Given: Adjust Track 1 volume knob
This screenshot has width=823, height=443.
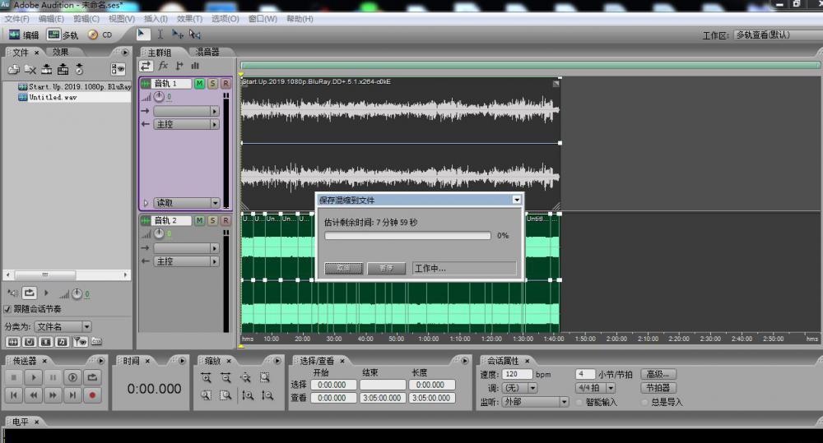Looking at the screenshot, I should point(159,96).
